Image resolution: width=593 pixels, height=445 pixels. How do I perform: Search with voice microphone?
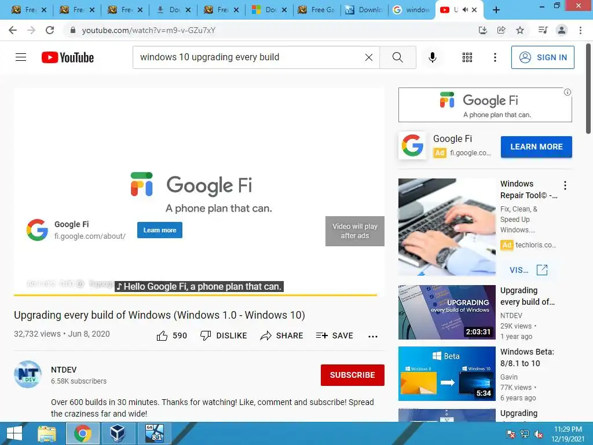click(433, 57)
